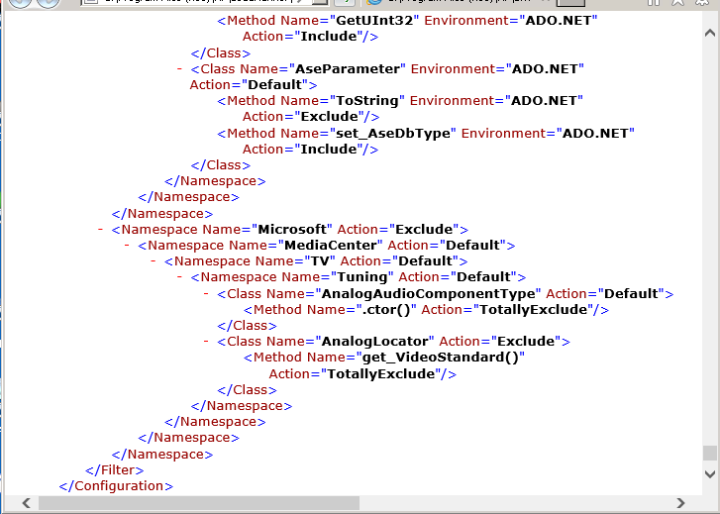The image size is (720, 514).
Task: Click the horizontal scrollbar right arrow
Action: [680, 503]
